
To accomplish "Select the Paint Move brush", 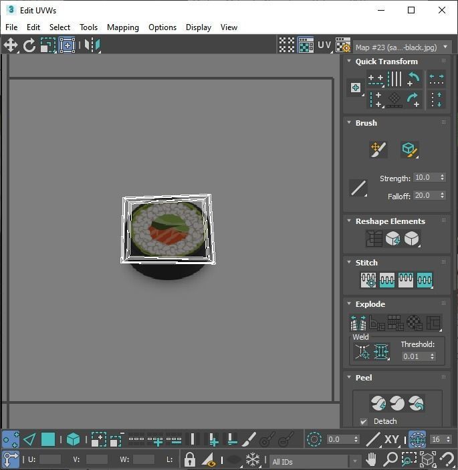I will pos(378,149).
